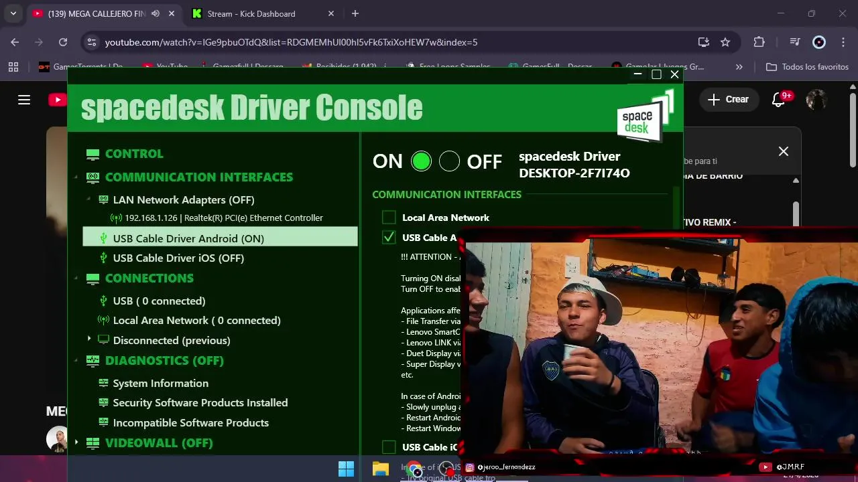Close the YouTube playlist panel with X

784,151
